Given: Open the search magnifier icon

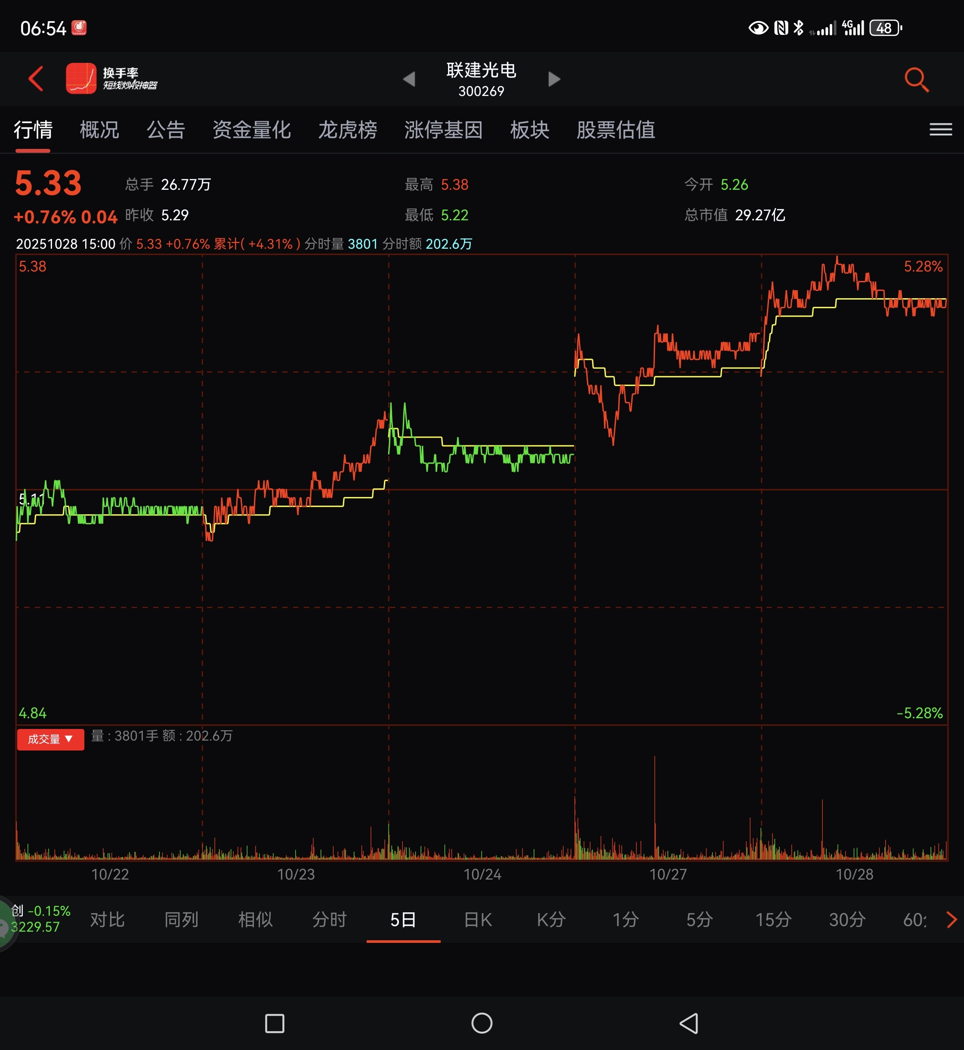Looking at the screenshot, I should pos(916,79).
